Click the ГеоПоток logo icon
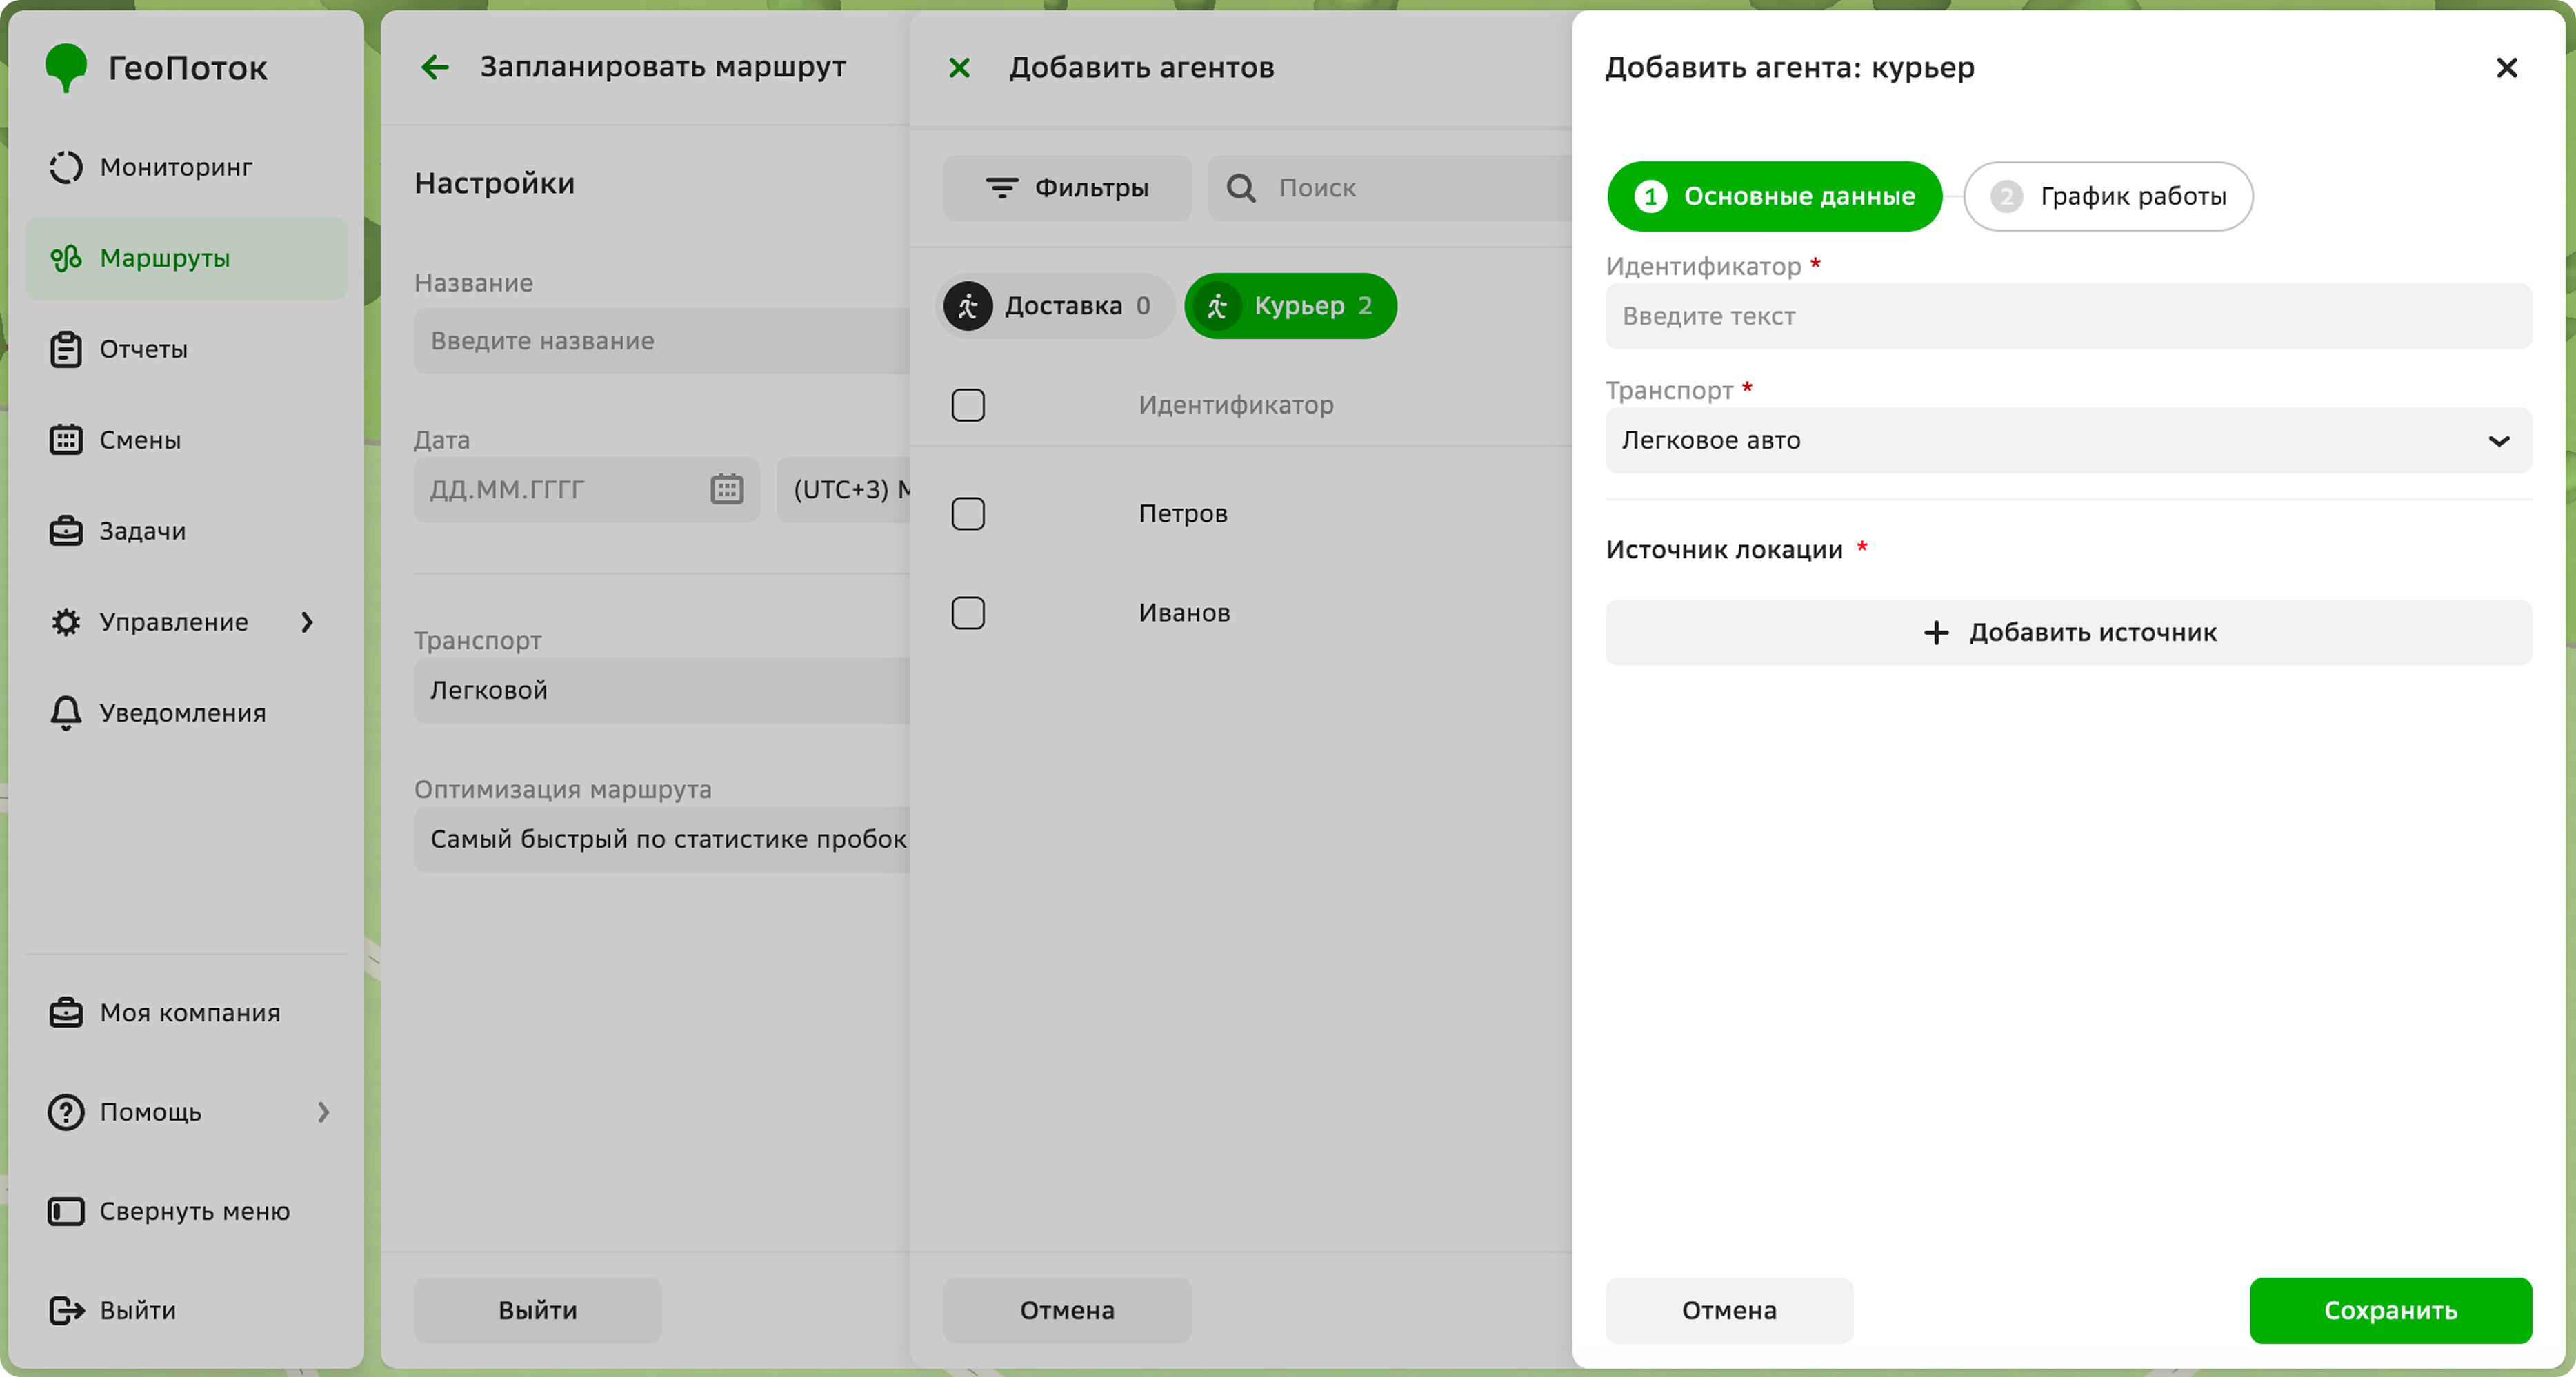Viewport: 2576px width, 1377px height. tap(66, 67)
